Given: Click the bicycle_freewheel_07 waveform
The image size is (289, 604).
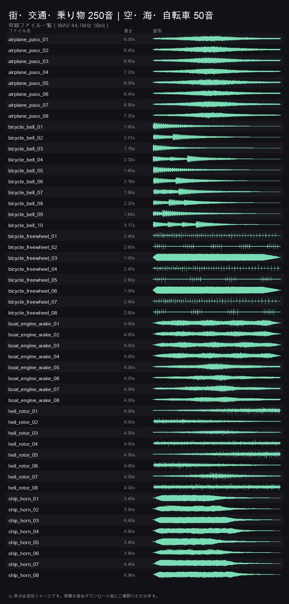Looking at the screenshot, I should pos(217,301).
